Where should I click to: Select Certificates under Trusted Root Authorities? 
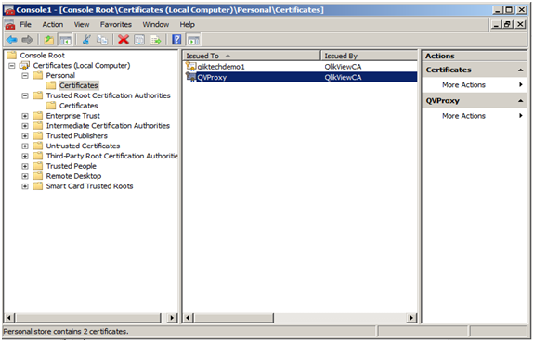coord(78,106)
